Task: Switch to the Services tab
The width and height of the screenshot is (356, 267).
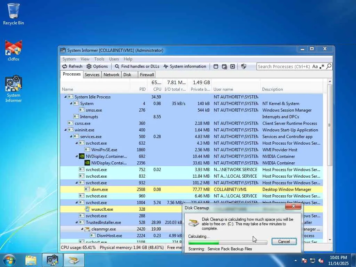Action: click(92, 75)
